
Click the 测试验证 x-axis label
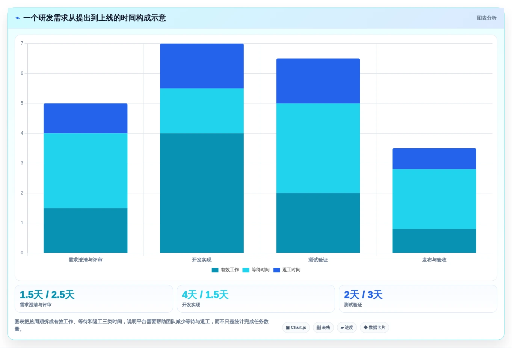point(318,260)
